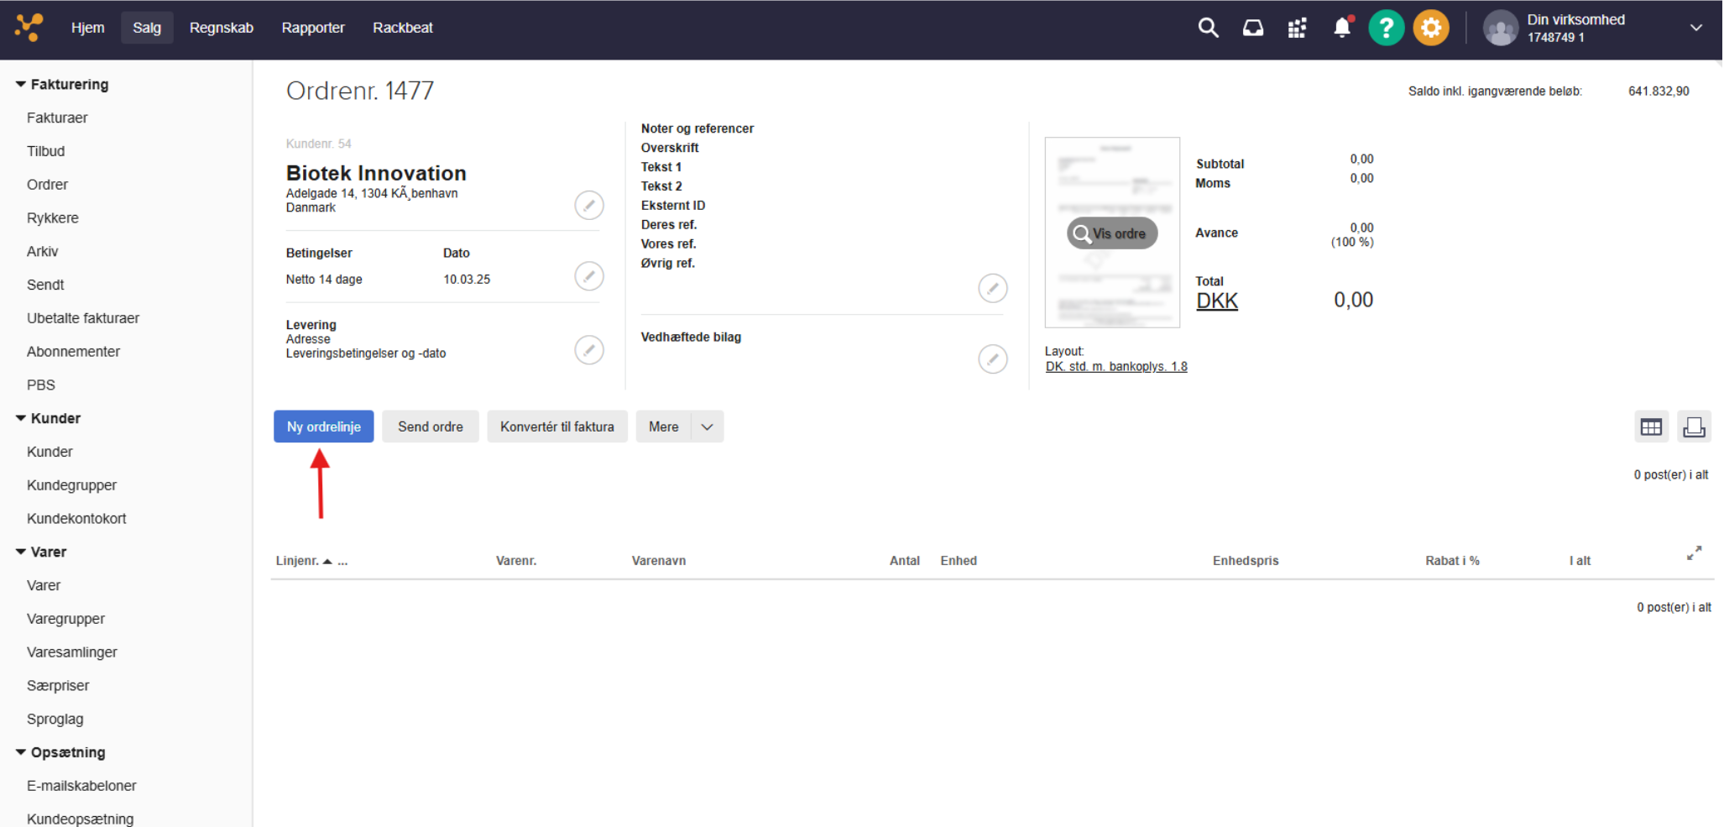This screenshot has height=827, width=1724.
Task: Collapse the Kunder sidebar section
Action: click(21, 418)
